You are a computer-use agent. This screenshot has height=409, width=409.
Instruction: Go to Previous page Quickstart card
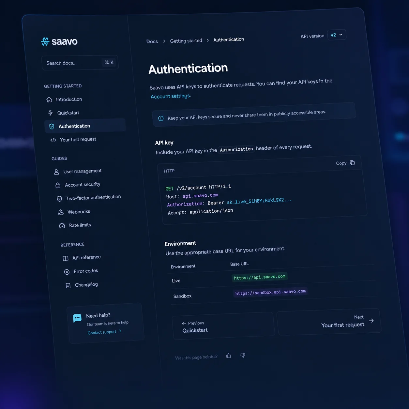click(x=223, y=326)
